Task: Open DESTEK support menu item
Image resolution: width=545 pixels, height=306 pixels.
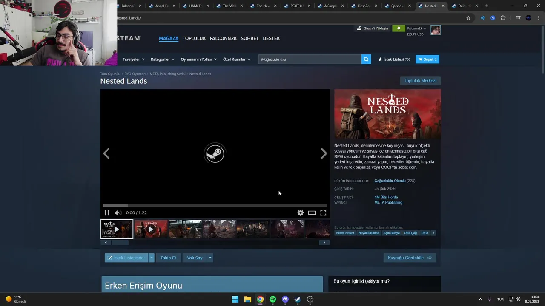Action: 271,38
